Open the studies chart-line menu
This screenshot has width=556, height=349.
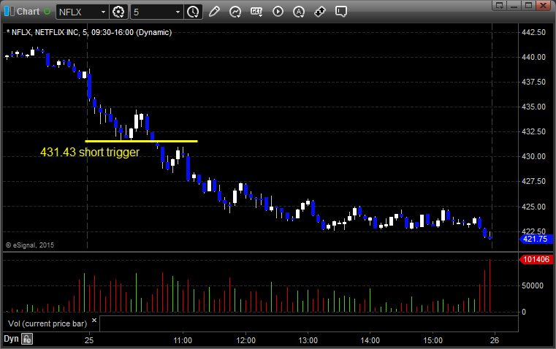pyautogui.click(x=235, y=12)
